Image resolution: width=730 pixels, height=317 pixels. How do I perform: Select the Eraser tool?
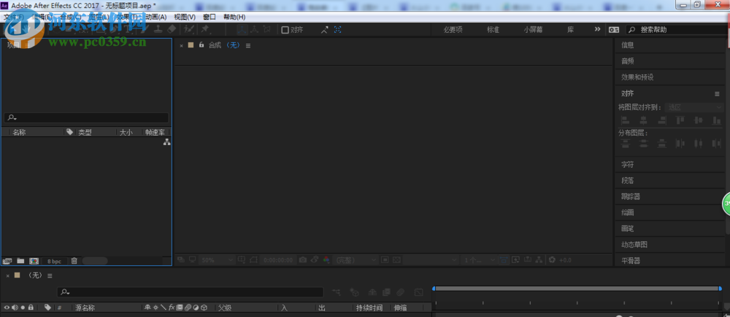click(172, 29)
